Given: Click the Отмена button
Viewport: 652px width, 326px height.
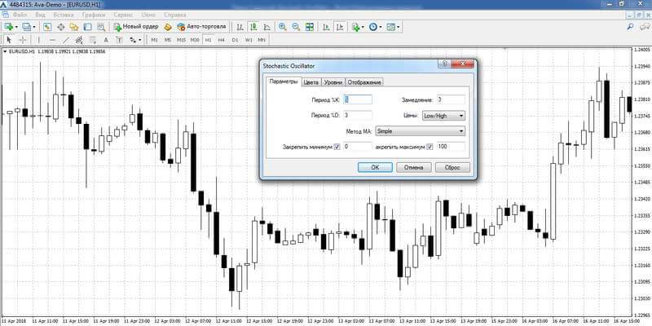Looking at the screenshot, I should click(x=414, y=167).
